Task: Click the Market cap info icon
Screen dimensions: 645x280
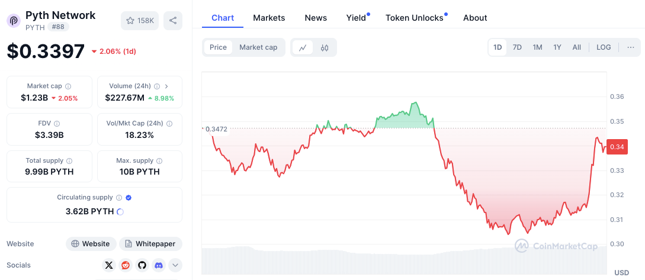Action: point(68,86)
